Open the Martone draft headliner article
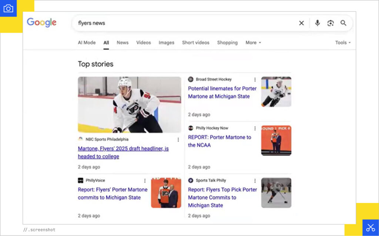 123,152
